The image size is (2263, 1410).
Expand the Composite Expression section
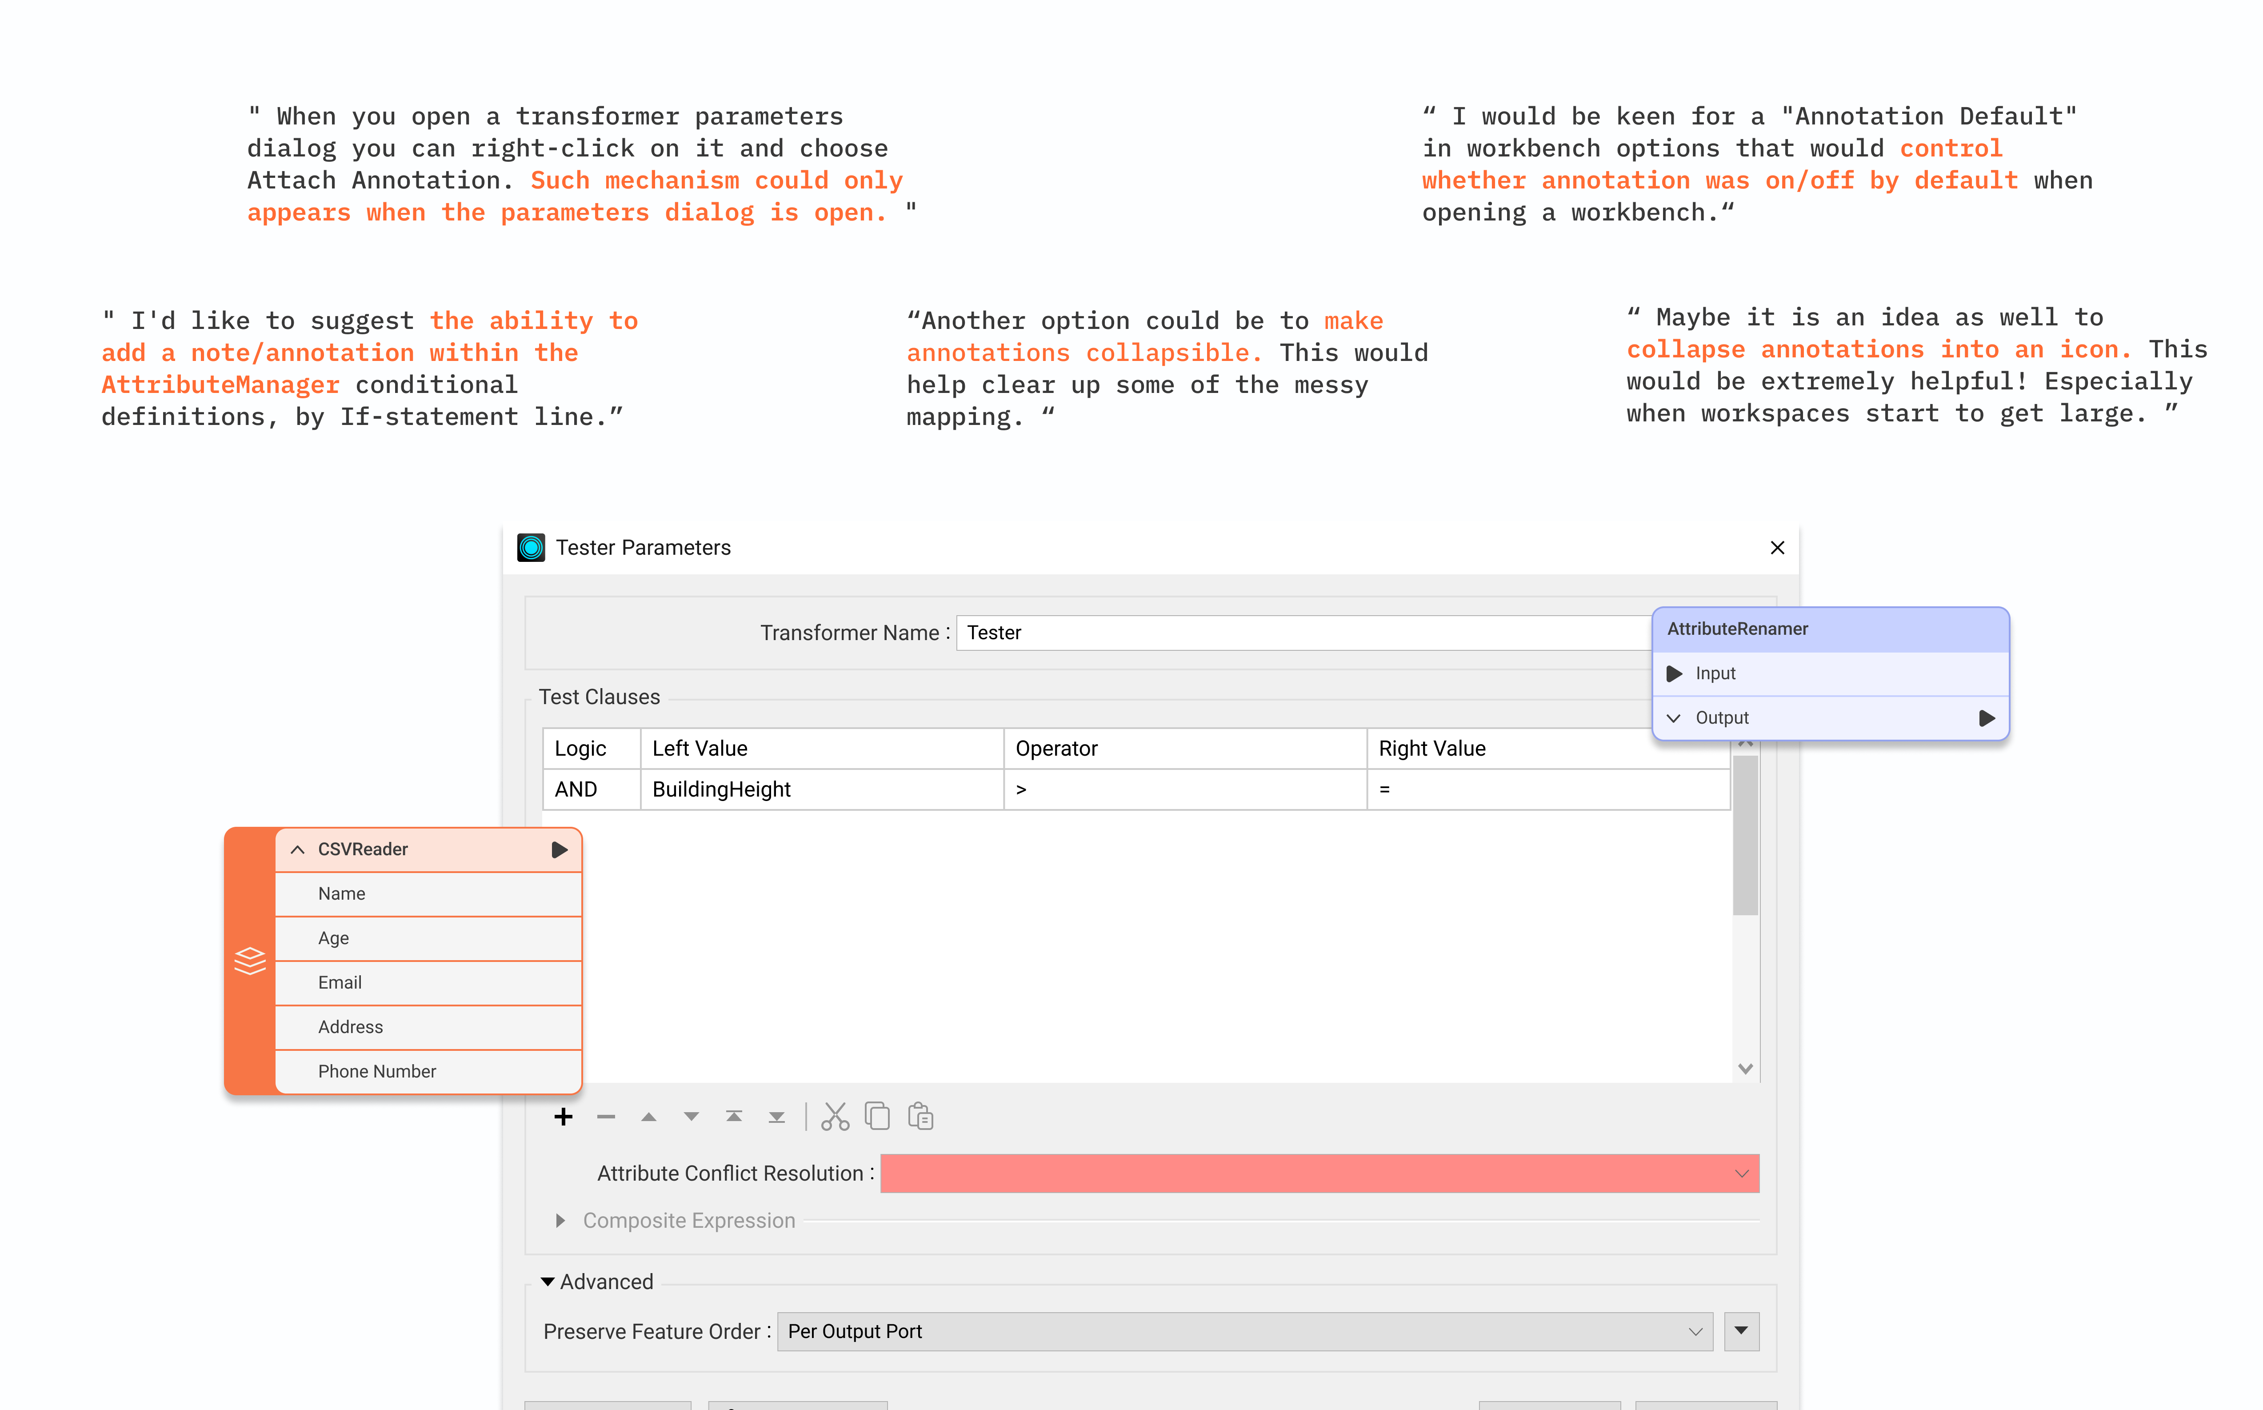coord(560,1221)
